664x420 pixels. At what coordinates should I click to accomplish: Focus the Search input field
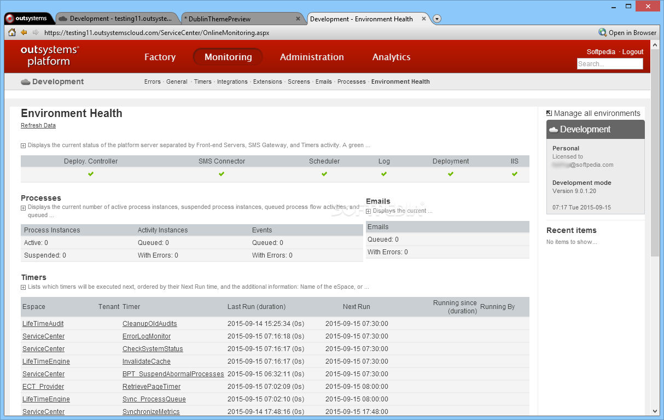pos(610,64)
